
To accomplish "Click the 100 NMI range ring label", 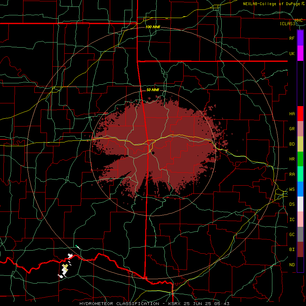I will [153, 27].
